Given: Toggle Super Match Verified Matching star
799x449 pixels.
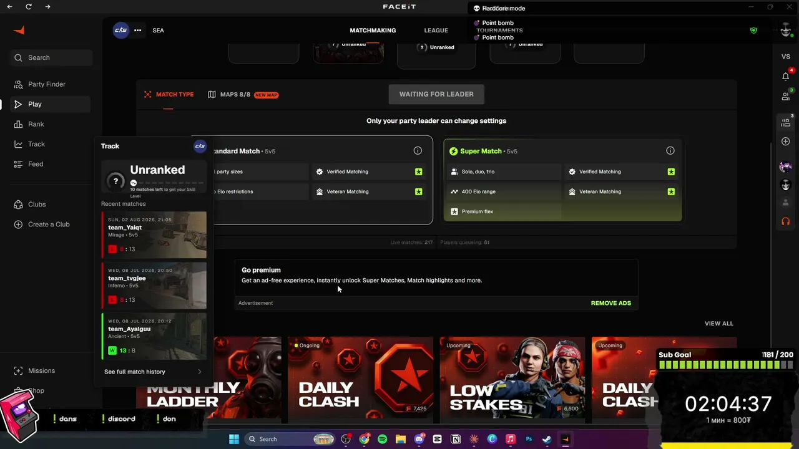Looking at the screenshot, I should pyautogui.click(x=671, y=171).
